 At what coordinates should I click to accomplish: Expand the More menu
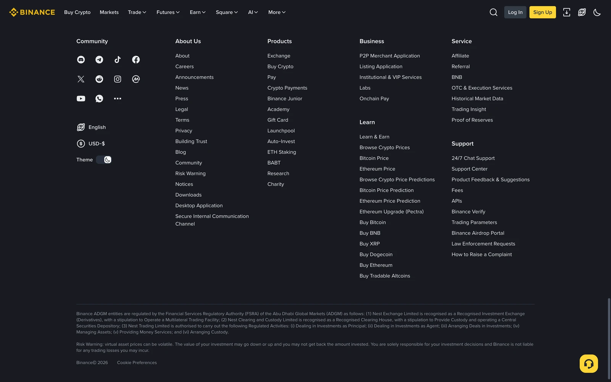277,12
